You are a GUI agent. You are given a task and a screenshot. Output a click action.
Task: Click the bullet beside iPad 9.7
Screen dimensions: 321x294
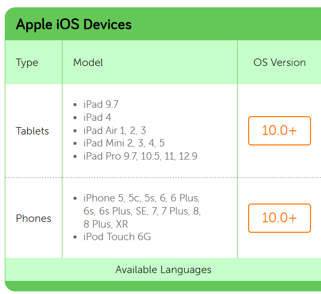pos(75,105)
